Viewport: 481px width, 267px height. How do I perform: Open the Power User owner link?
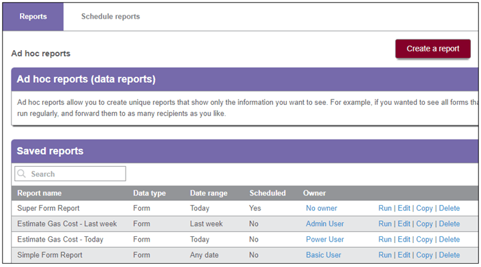pyautogui.click(x=325, y=240)
